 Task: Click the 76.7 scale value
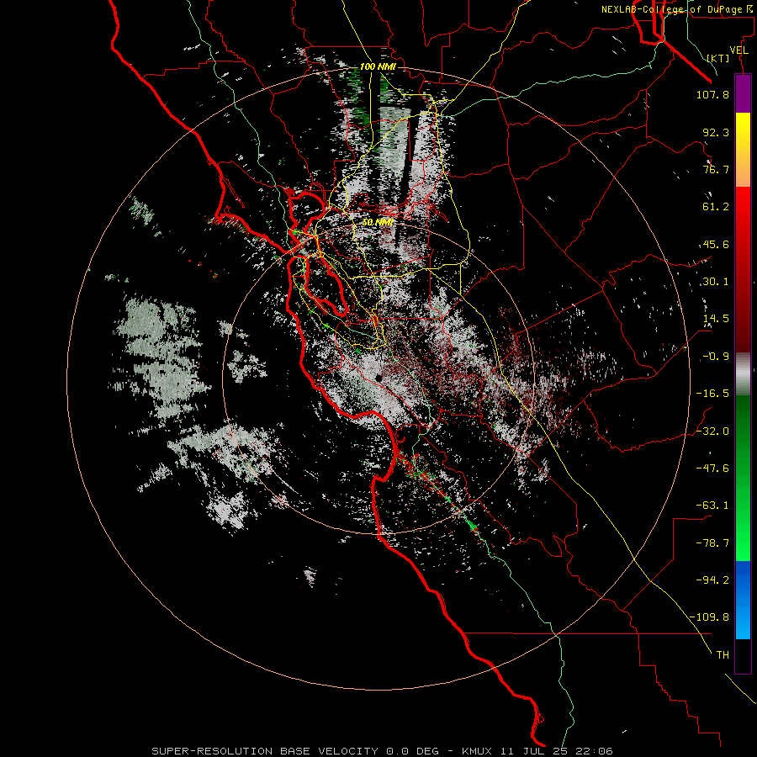(x=716, y=169)
